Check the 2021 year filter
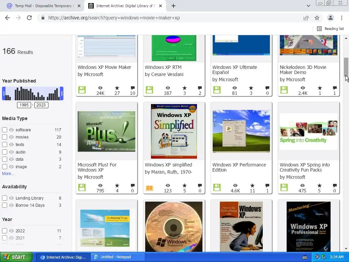This screenshot has width=349, height=262. pyautogui.click(x=4, y=238)
